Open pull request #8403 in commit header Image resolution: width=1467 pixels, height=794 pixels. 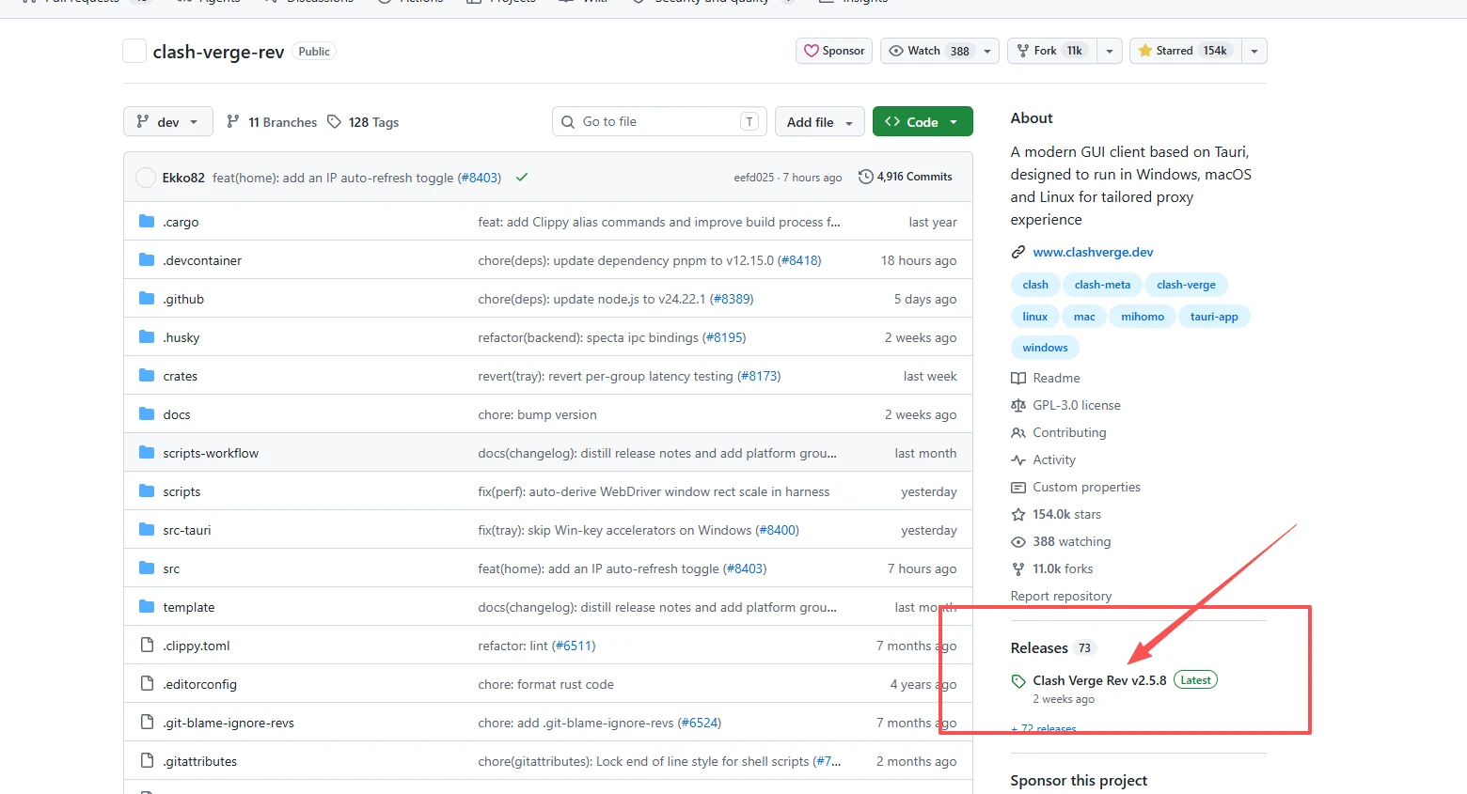coord(480,178)
